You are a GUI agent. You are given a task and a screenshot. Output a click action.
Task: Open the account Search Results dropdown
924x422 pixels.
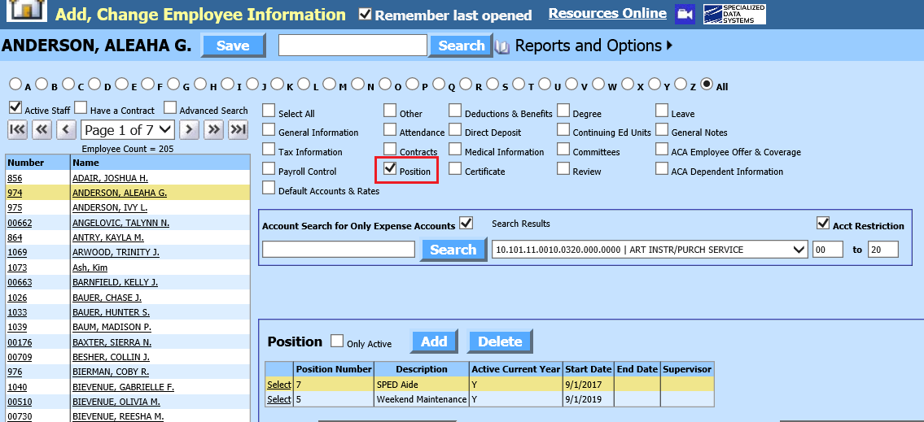click(x=650, y=250)
